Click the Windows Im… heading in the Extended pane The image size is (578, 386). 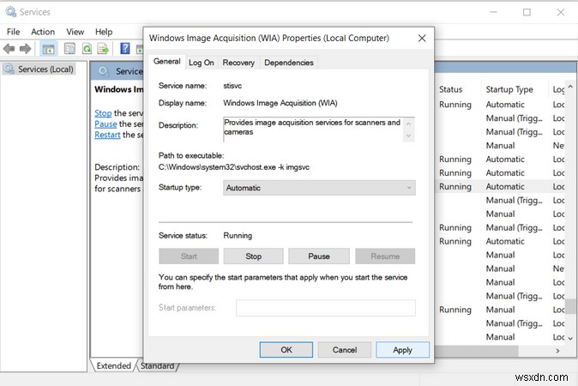tap(118, 89)
